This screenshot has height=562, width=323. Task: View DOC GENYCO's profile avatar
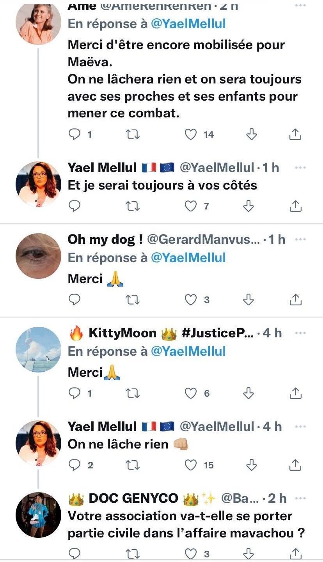pyautogui.click(x=38, y=515)
